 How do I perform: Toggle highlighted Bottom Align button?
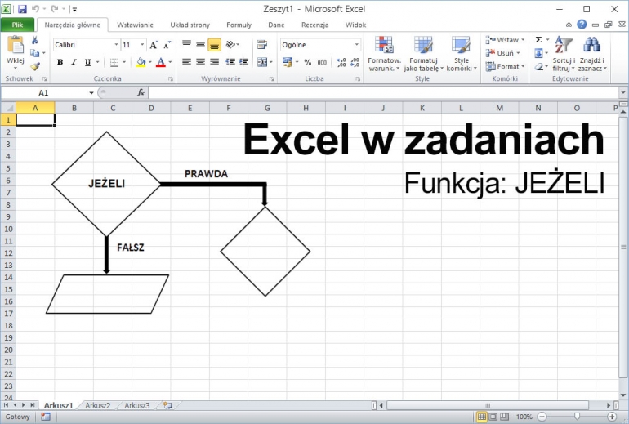click(214, 45)
